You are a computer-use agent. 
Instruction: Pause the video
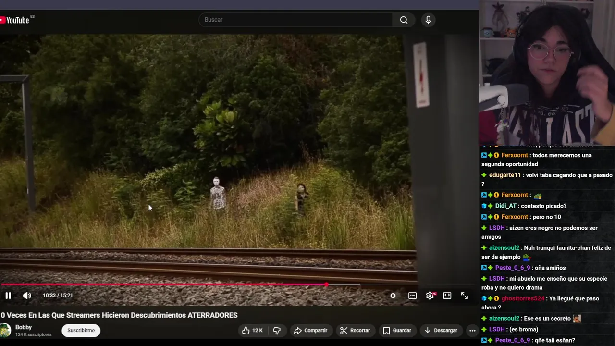tap(8, 296)
